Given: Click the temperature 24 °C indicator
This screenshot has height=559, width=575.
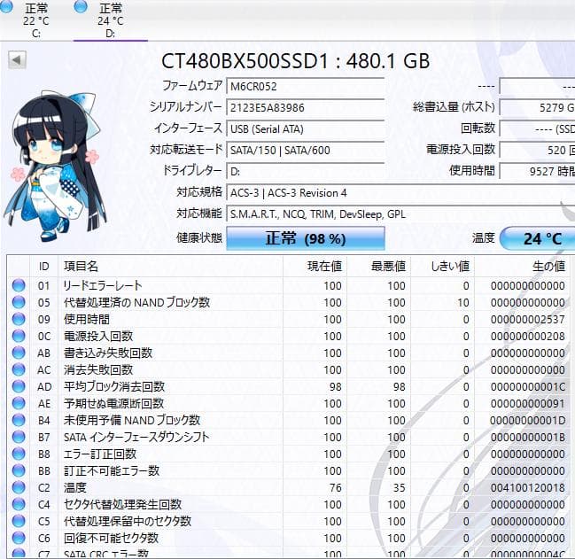Looking at the screenshot, I should [538, 238].
